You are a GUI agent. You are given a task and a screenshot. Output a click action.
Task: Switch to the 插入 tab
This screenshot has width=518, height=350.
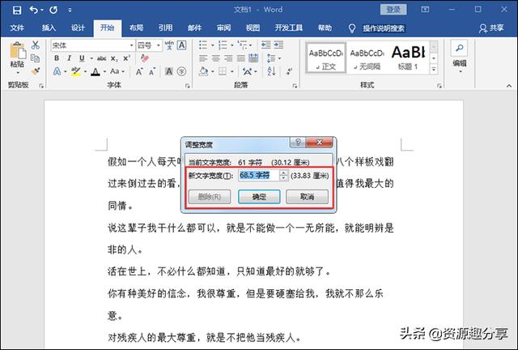click(49, 28)
